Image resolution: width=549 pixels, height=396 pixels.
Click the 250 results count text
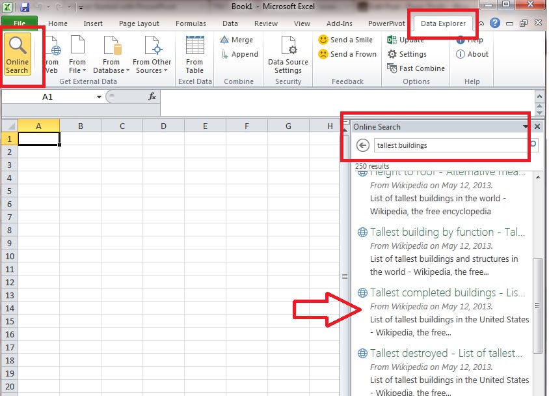[x=372, y=166]
